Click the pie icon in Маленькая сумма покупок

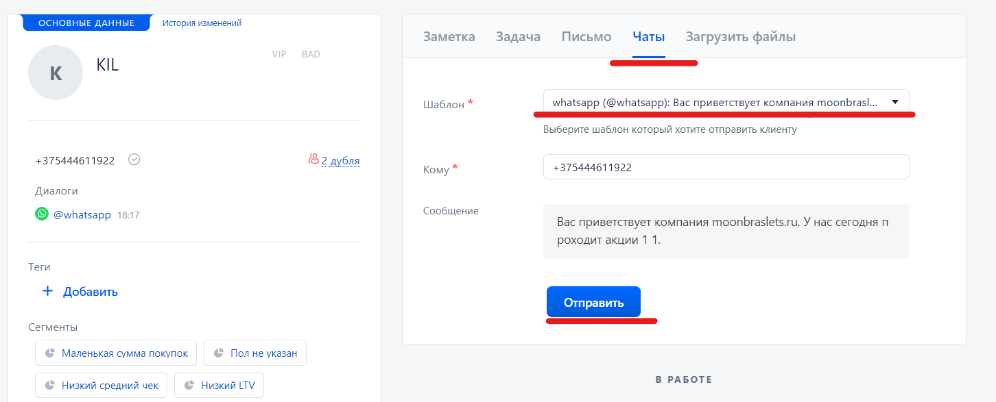pos(49,353)
